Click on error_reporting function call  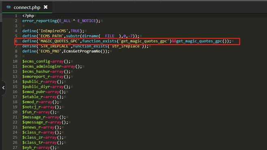(39, 21)
